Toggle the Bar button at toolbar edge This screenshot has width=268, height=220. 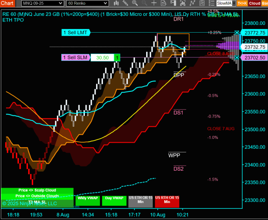coord(265,3)
